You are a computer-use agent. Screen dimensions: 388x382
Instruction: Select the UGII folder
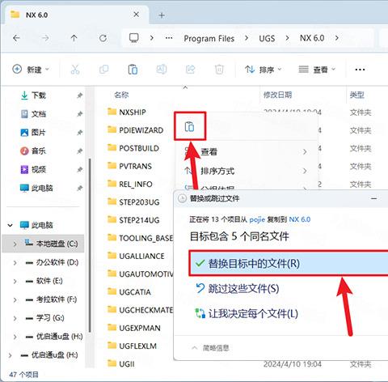pyautogui.click(x=120, y=364)
